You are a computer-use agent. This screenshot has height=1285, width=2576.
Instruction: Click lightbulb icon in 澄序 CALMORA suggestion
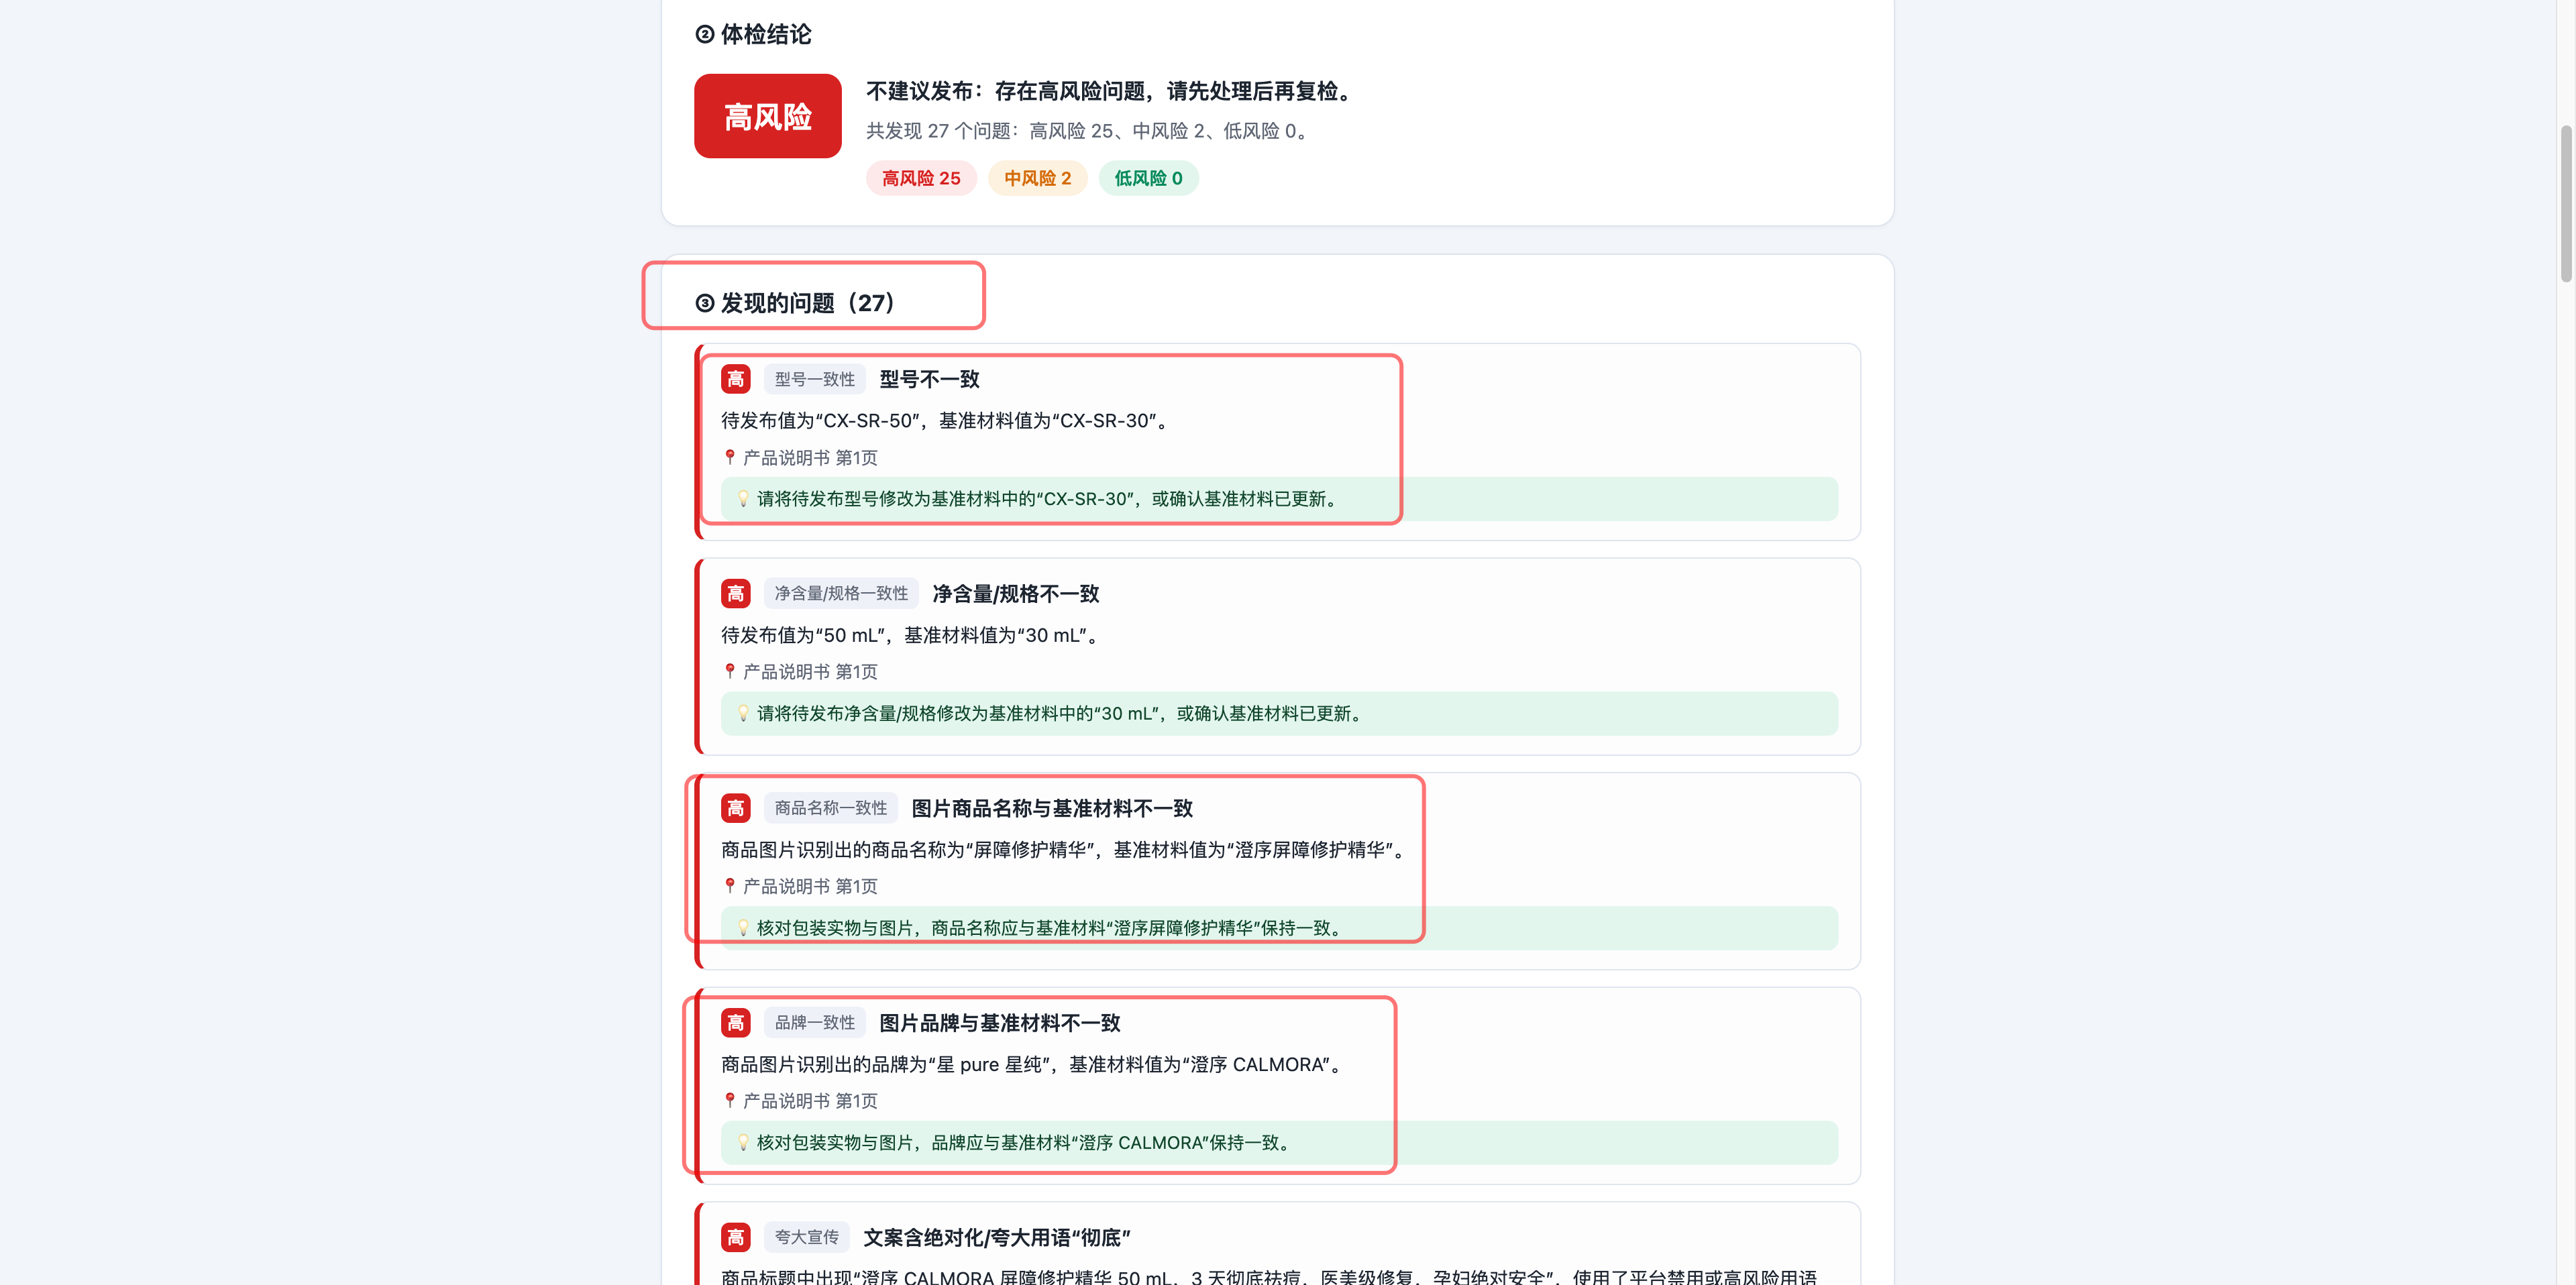click(x=743, y=1142)
